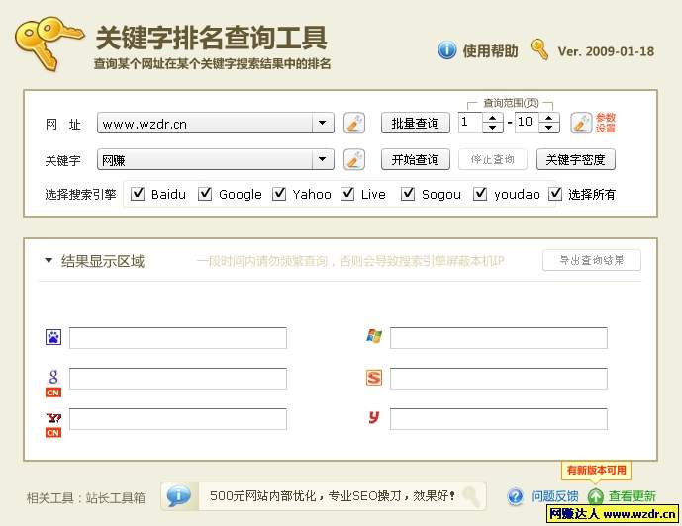
Task: Click the 有新版本可用 new version notice
Action: click(x=596, y=470)
